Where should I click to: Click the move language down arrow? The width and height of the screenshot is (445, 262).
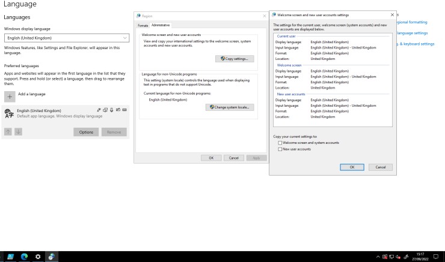coord(18,132)
